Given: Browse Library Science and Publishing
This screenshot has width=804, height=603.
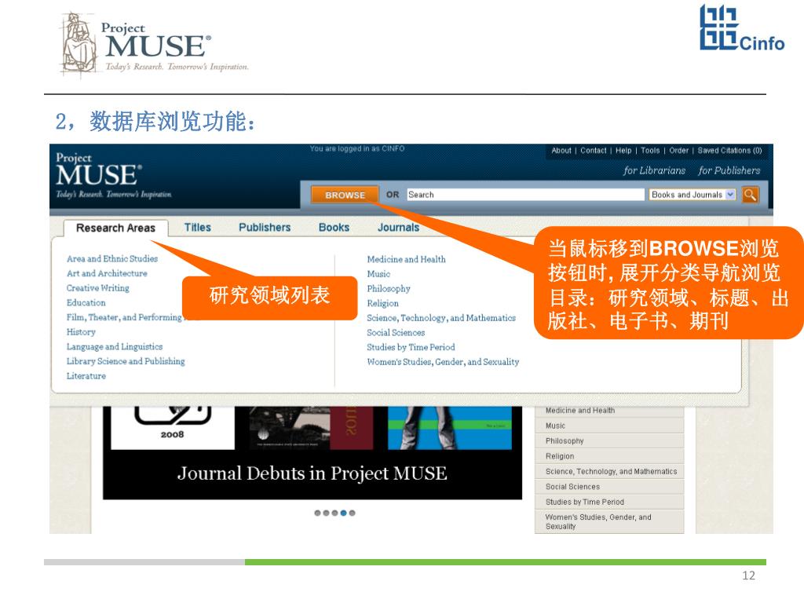Looking at the screenshot, I should pos(126,361).
